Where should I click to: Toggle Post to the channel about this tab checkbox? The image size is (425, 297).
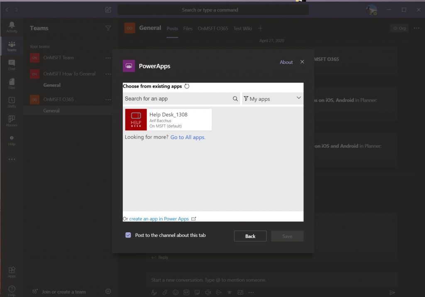click(x=128, y=235)
